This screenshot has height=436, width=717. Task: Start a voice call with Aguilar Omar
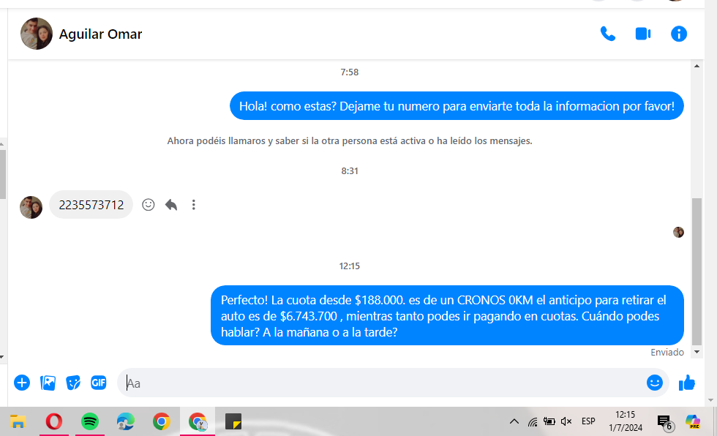tap(607, 34)
